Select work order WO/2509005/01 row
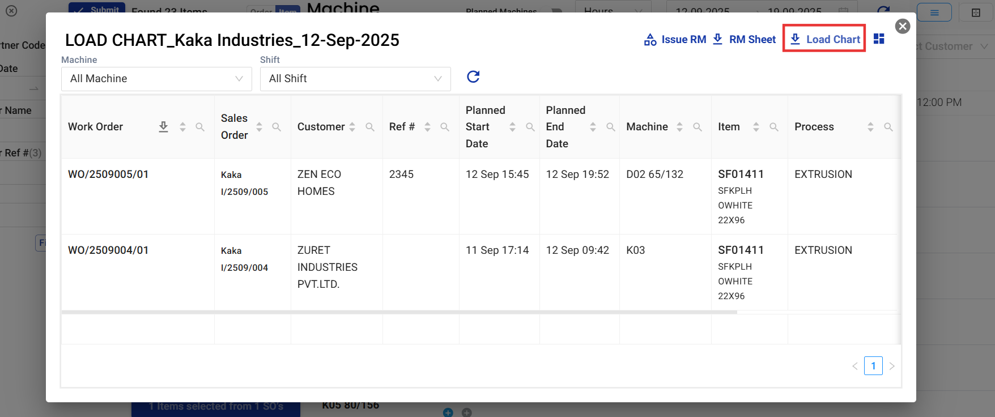995x417 pixels. [108, 175]
